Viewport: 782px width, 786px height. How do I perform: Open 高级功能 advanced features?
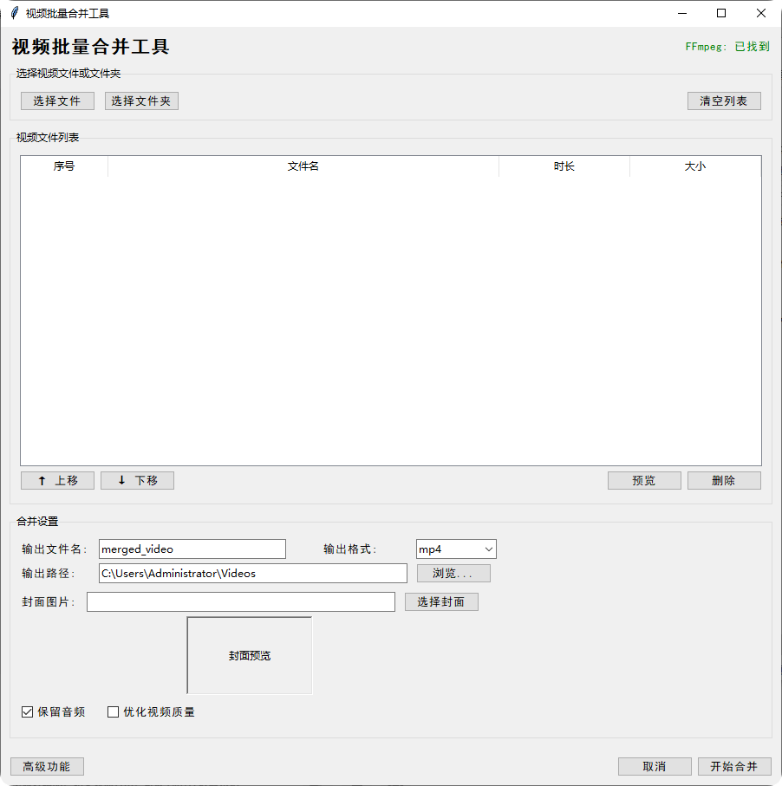point(47,766)
